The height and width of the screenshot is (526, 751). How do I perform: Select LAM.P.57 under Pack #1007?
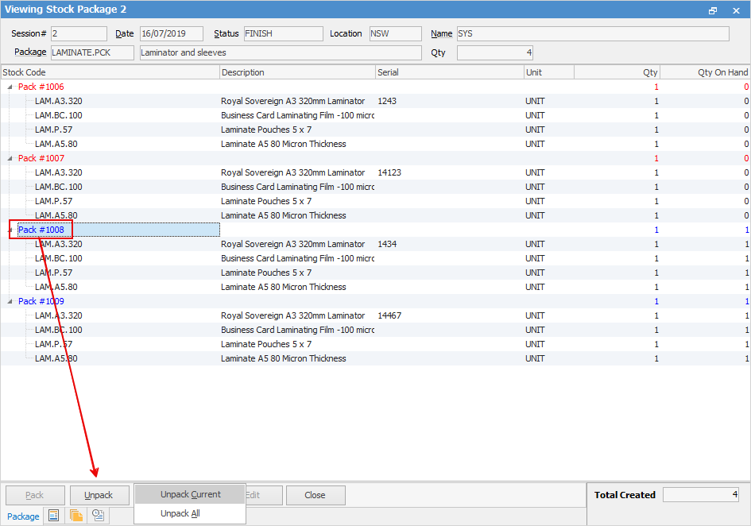click(54, 201)
